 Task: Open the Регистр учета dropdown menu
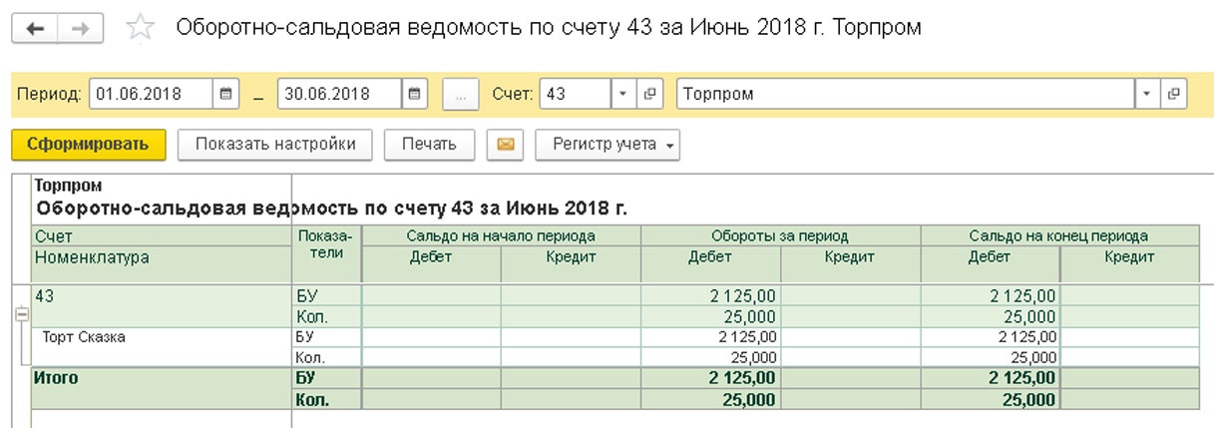(x=607, y=145)
